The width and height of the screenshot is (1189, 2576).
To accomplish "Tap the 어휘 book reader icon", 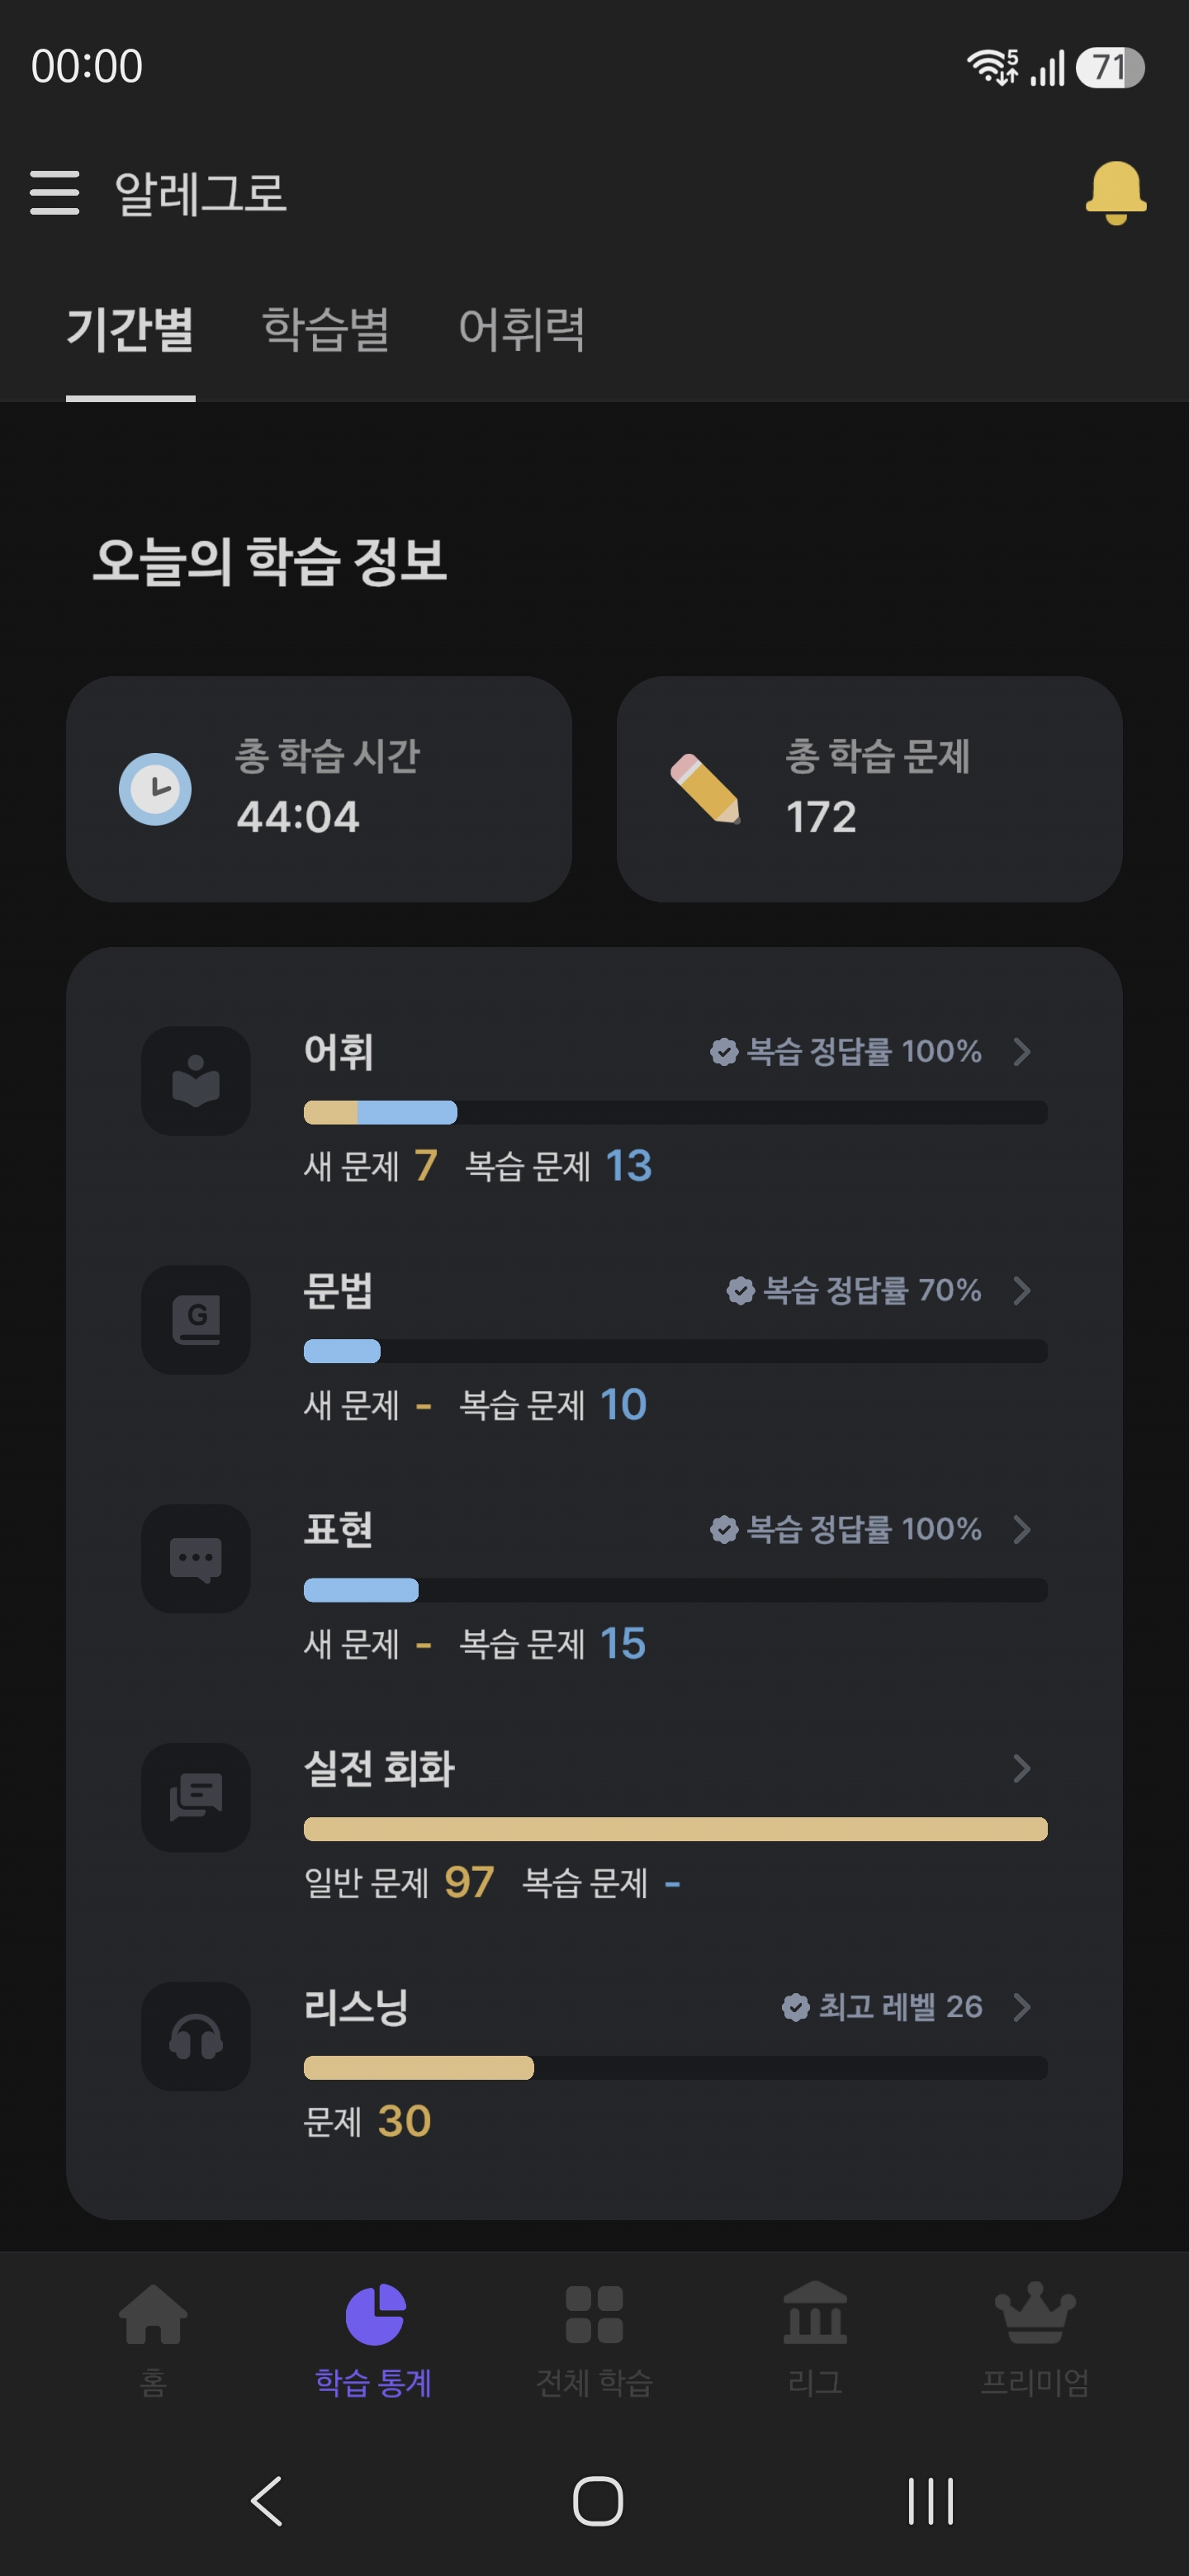I will (x=196, y=1081).
